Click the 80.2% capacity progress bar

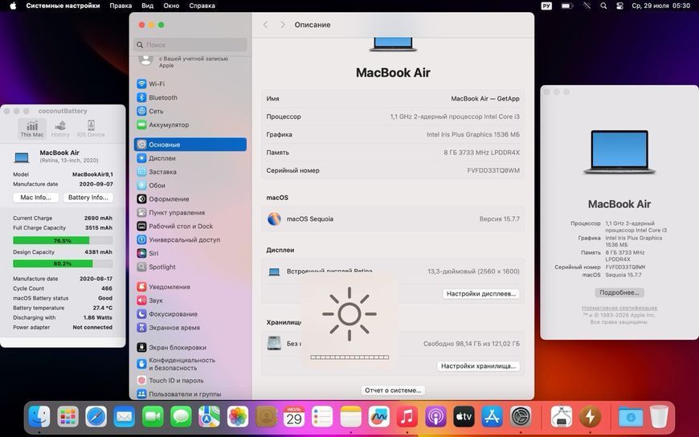pos(63,263)
